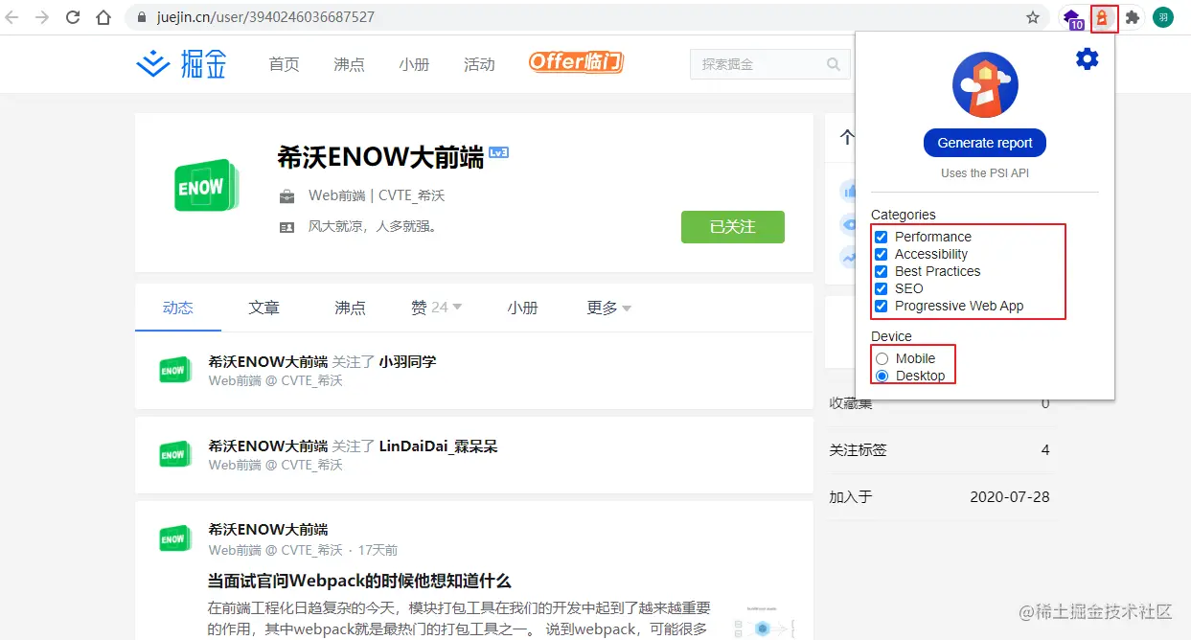Click the avatar on the 17天前 post
Viewport: 1191px width, 640px height.
tap(175, 538)
